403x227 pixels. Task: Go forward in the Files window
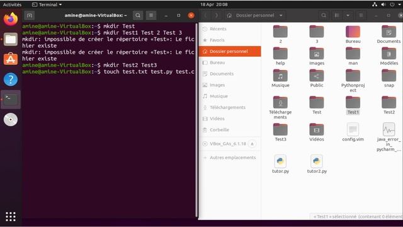(217, 15)
